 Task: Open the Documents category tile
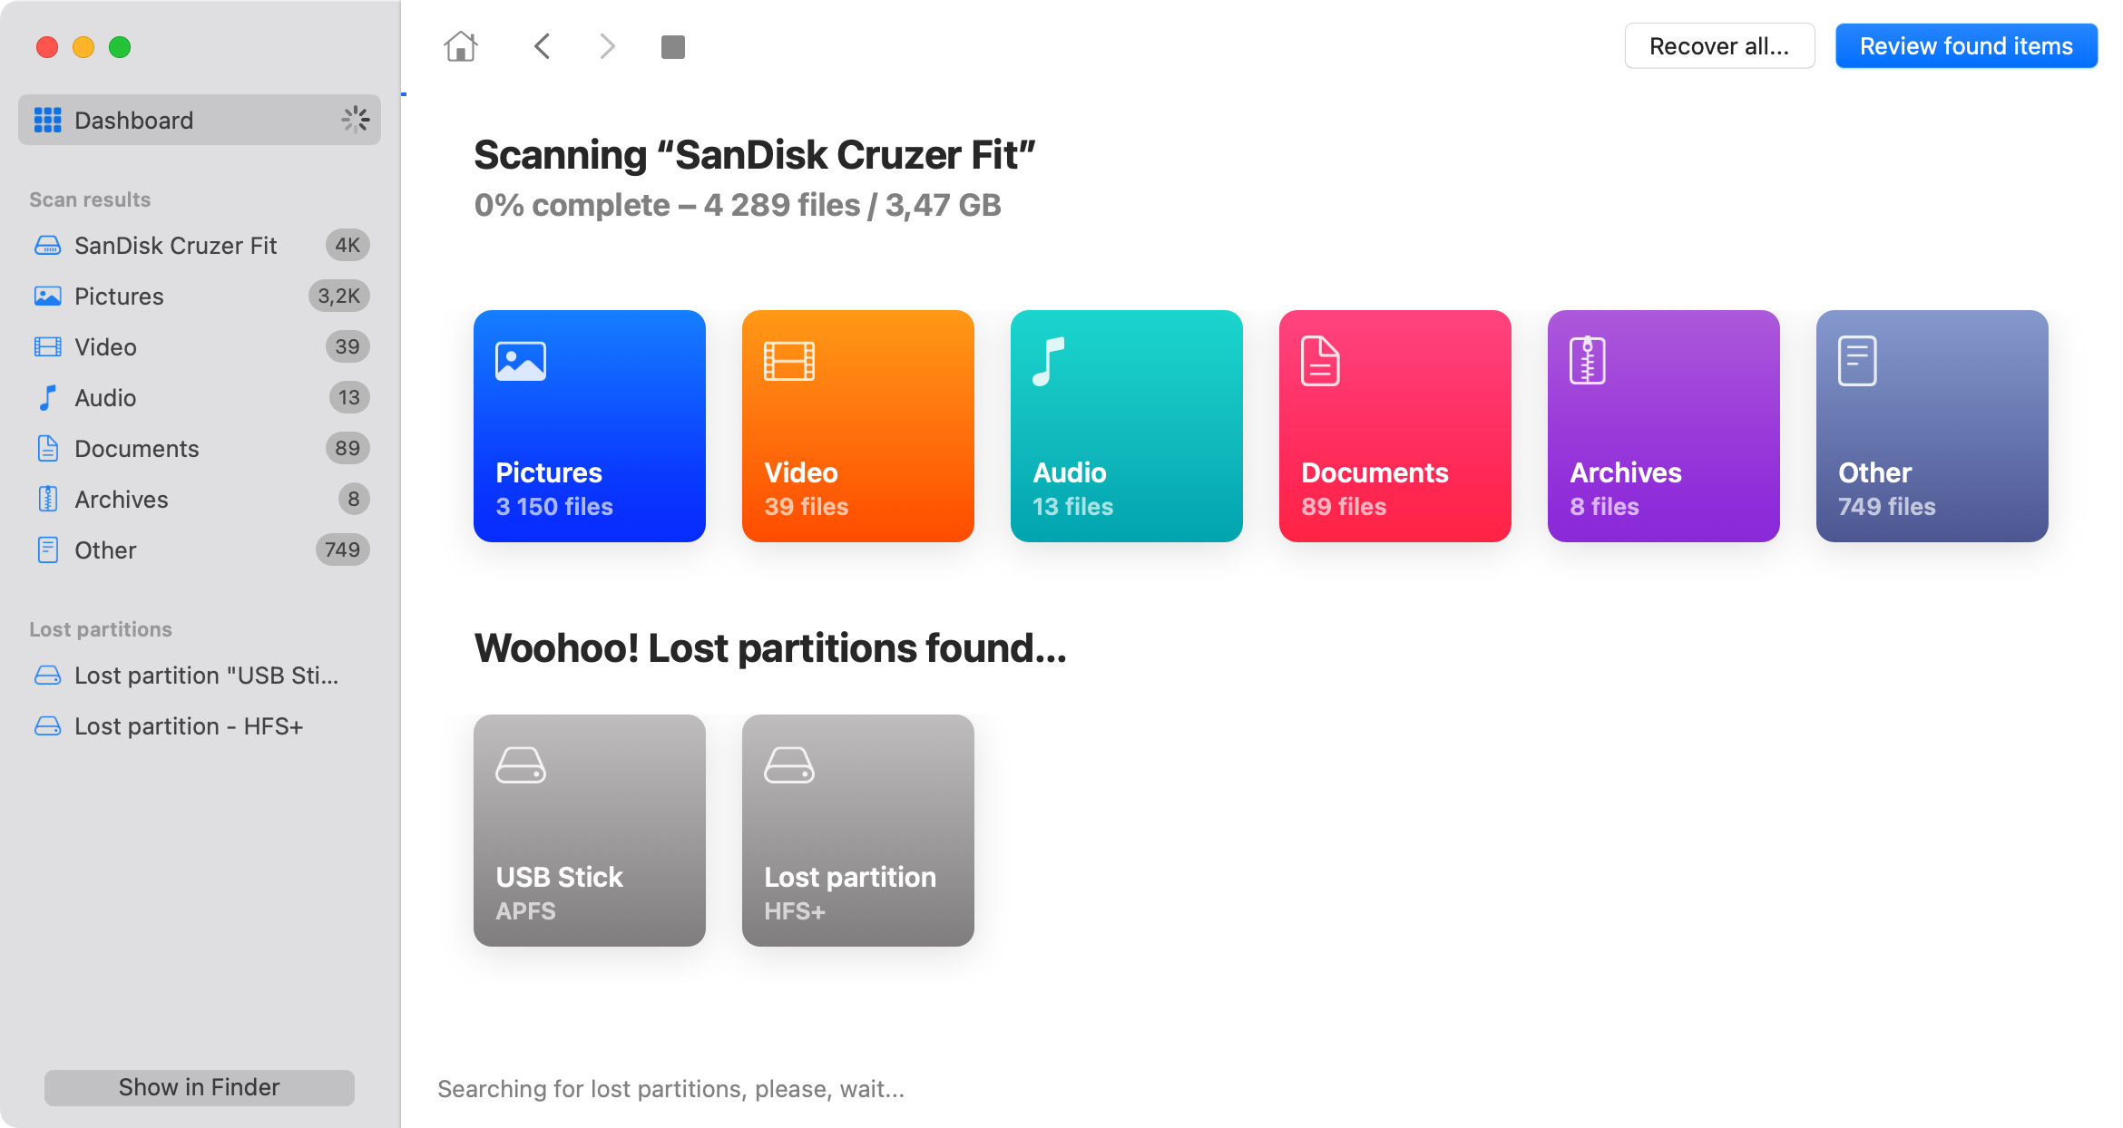1395,426
